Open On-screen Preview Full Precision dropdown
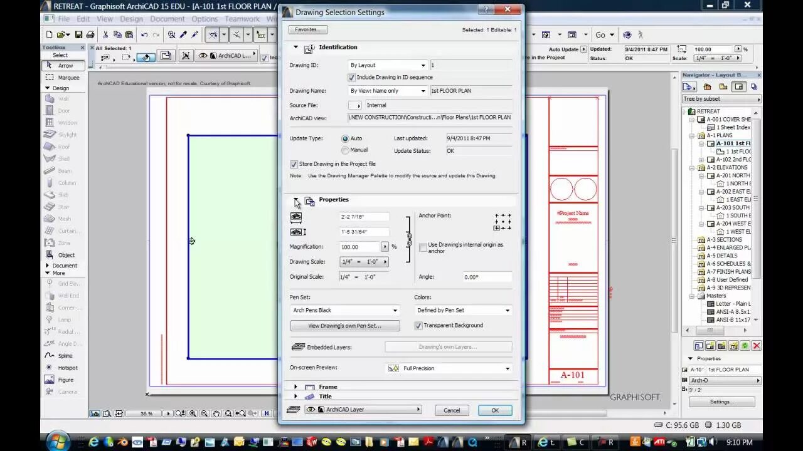 pos(449,368)
